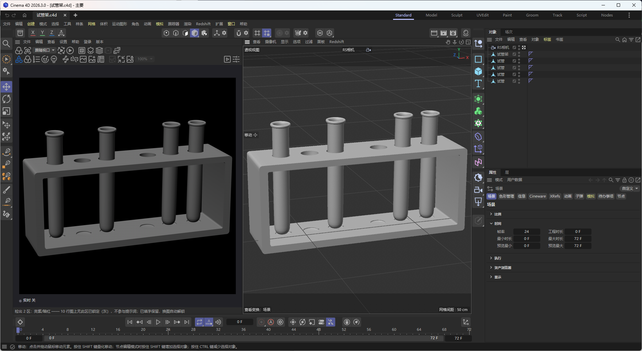Open the 自定义 dropdown in attributes panel
Screen dimensions: 642x351
[x=630, y=188]
